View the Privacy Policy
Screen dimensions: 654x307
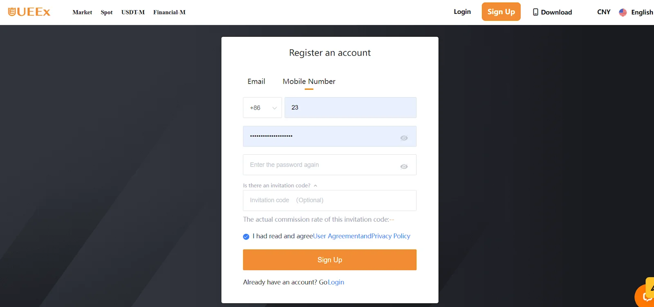390,236
